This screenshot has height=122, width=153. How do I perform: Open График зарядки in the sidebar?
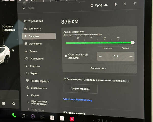(38, 81)
